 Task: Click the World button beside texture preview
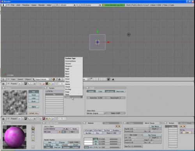point(34,95)
